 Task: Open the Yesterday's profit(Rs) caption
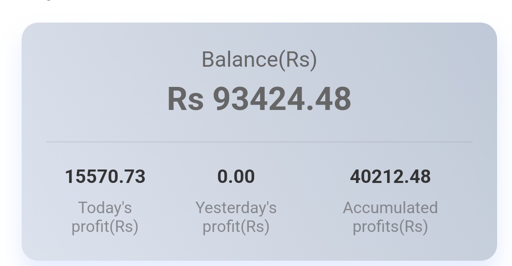[236, 217]
